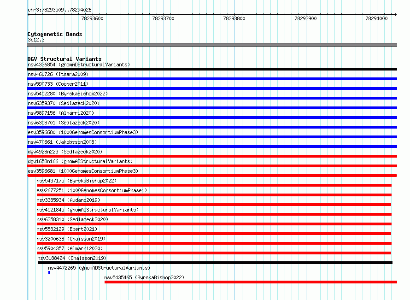Open nsv5435465 (ByrskaBishop2022) label
The image size is (410, 300).
pyautogui.click(x=144, y=277)
